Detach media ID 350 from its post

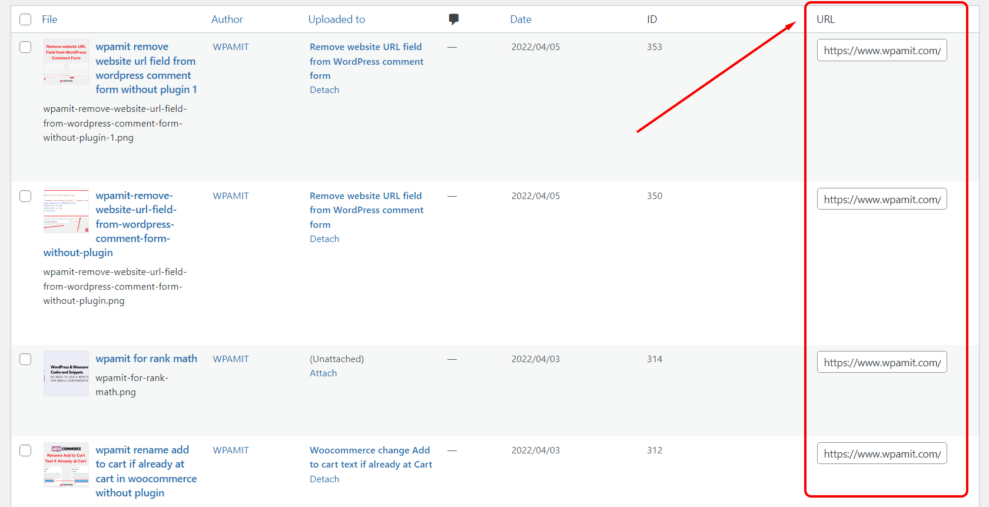324,239
